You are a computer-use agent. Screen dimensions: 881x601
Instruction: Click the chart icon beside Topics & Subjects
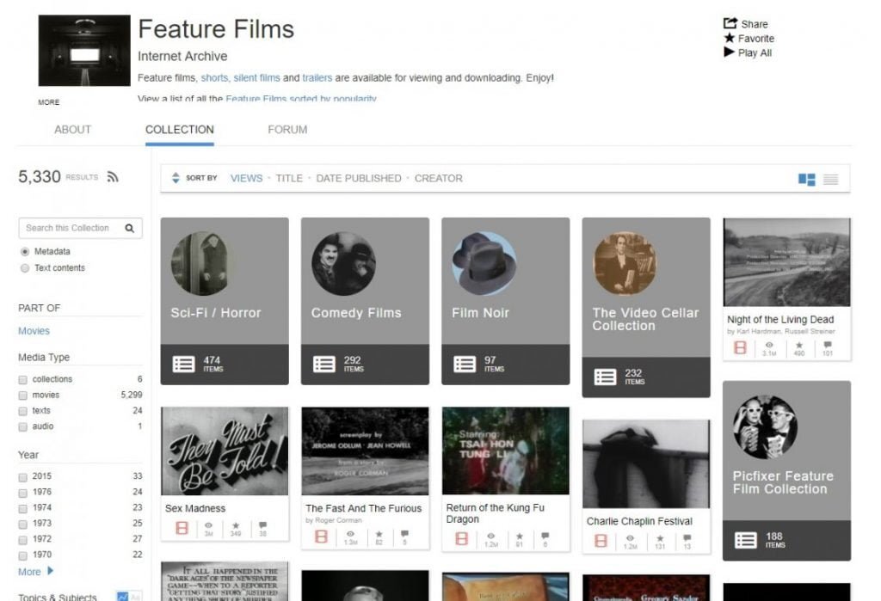(x=122, y=597)
